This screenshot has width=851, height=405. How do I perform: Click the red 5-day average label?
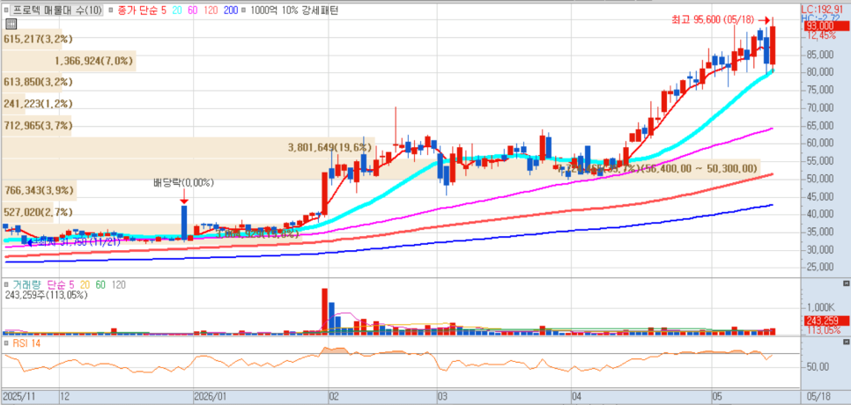pos(164,11)
